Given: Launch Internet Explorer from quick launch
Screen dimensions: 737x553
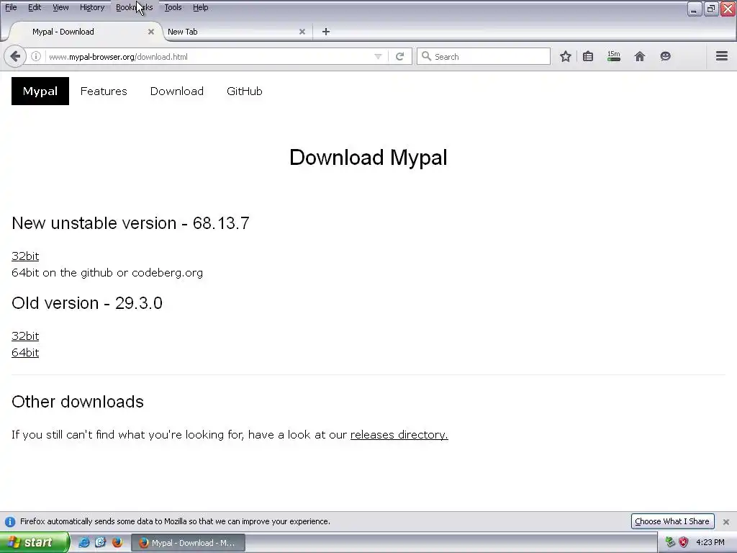Looking at the screenshot, I should point(84,542).
